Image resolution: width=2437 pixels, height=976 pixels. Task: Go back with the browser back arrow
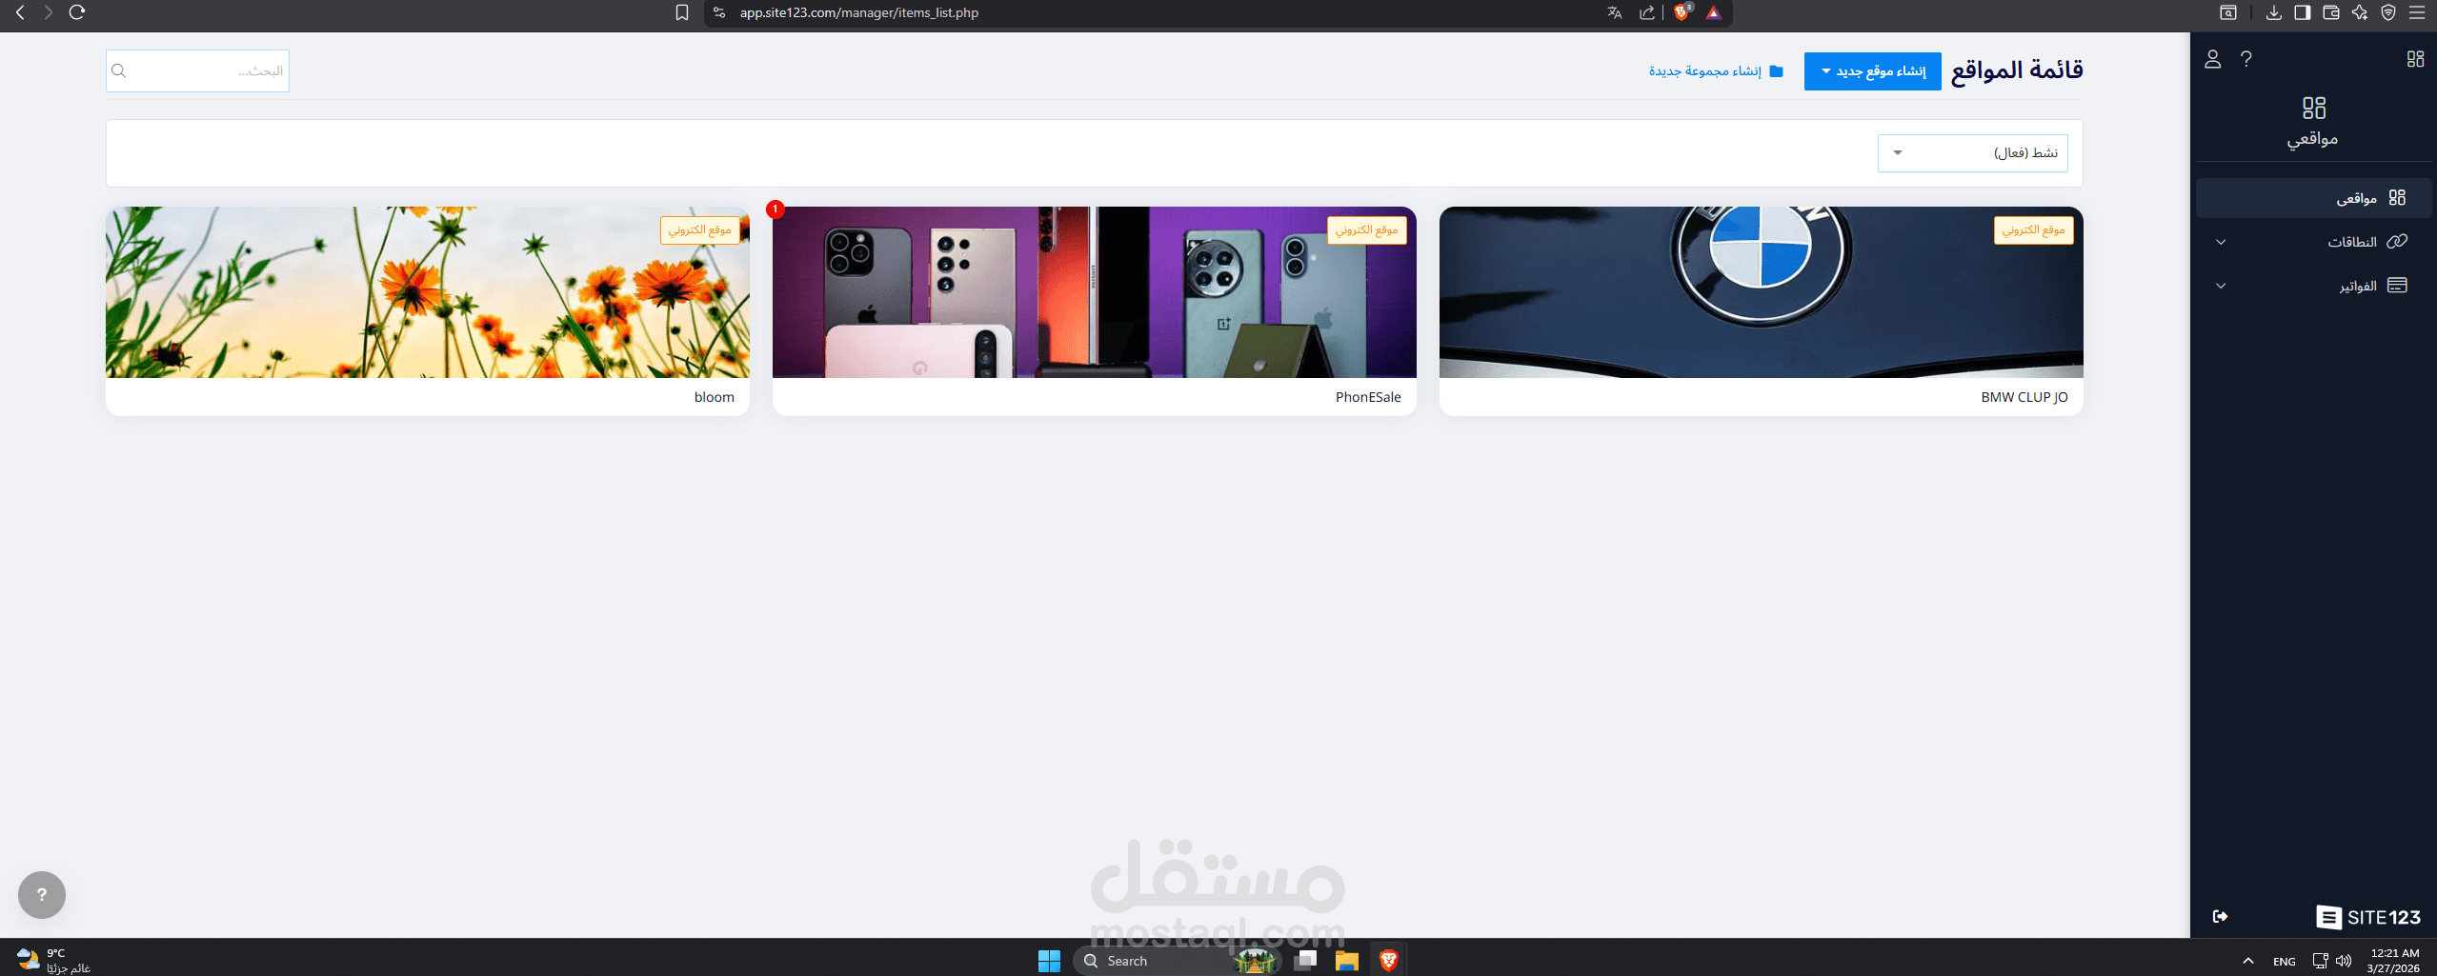click(x=20, y=12)
